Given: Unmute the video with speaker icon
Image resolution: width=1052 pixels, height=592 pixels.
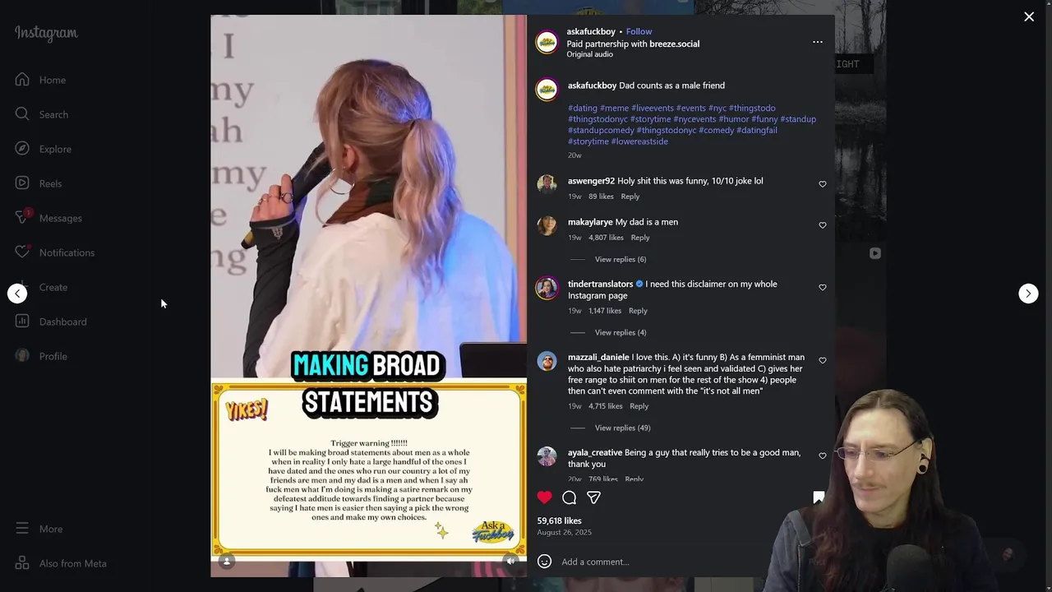Looking at the screenshot, I should (x=510, y=561).
